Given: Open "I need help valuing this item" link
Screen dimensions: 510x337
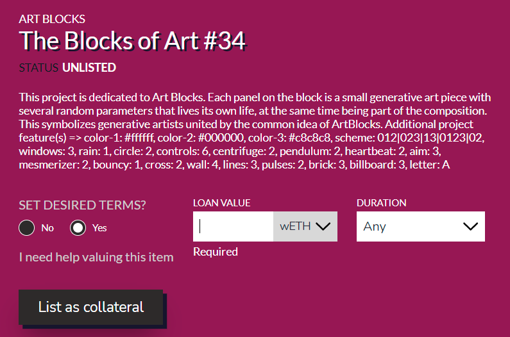Looking at the screenshot, I should (96, 257).
